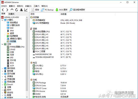Select the 电池充/放电 row
Image resolution: width=138 pixels, height=99 pixels.
pos(50,97)
